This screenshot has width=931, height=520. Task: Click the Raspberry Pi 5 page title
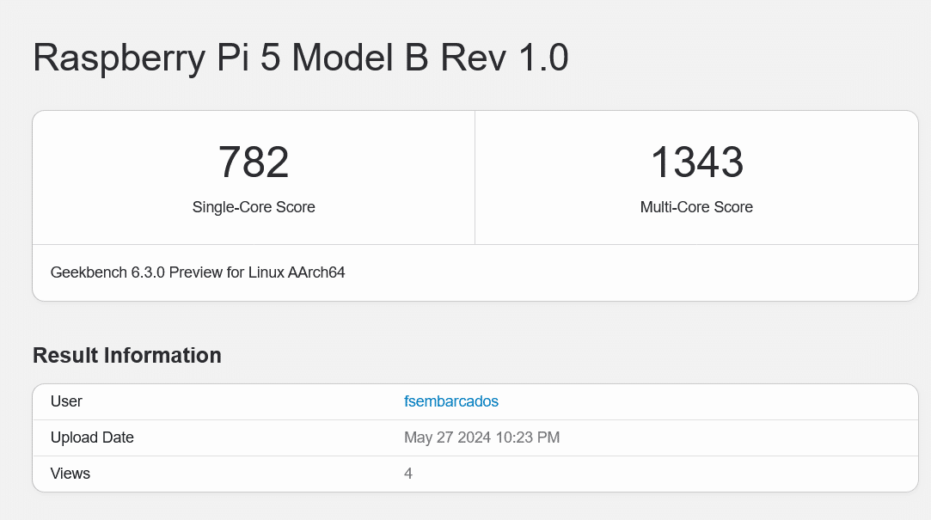point(300,58)
